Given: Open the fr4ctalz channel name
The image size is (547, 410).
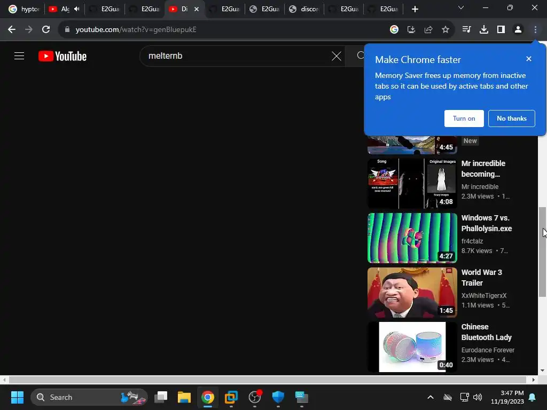Looking at the screenshot, I should pos(472,241).
